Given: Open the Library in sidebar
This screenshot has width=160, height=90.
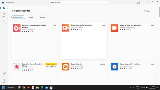Looking at the screenshot, I should coord(4,74).
